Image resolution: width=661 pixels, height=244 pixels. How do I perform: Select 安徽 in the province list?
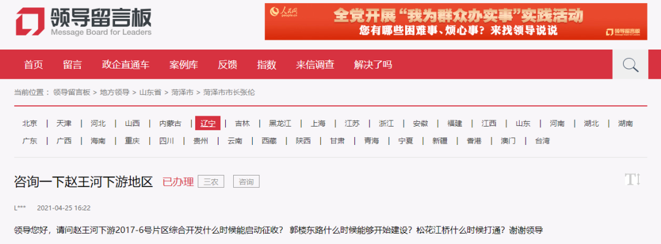click(x=420, y=124)
